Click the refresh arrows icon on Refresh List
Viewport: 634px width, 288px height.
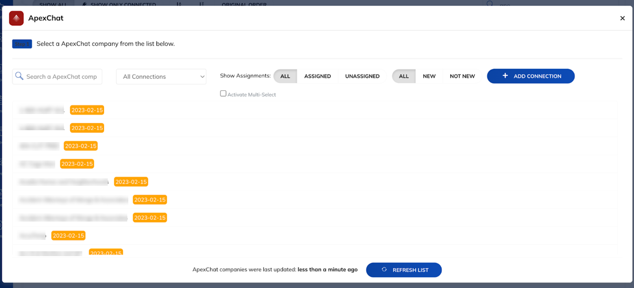384,270
